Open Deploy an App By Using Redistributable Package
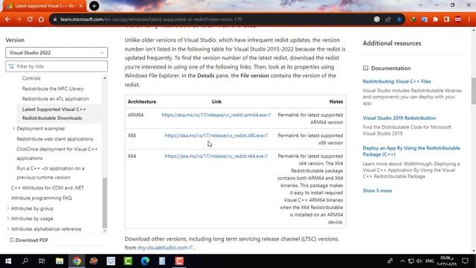The image size is (476, 268). point(411,151)
